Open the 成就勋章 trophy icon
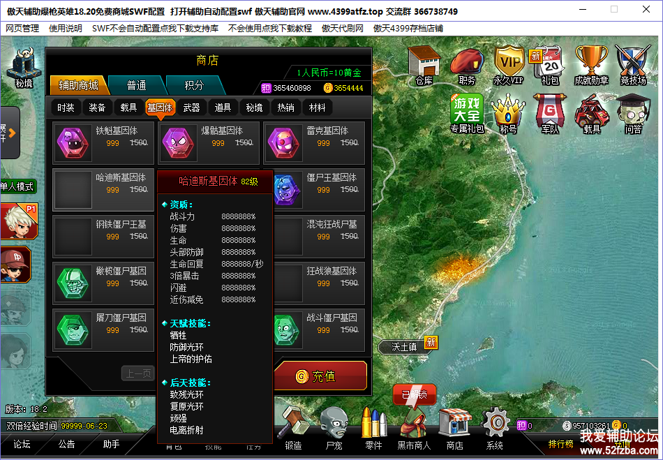663x460 pixels. 591,66
